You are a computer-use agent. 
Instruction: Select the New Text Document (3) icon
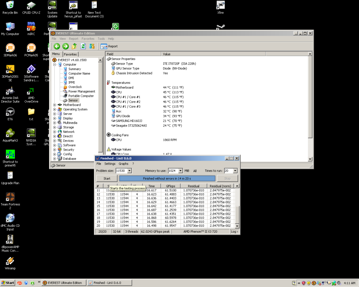(x=94, y=9)
